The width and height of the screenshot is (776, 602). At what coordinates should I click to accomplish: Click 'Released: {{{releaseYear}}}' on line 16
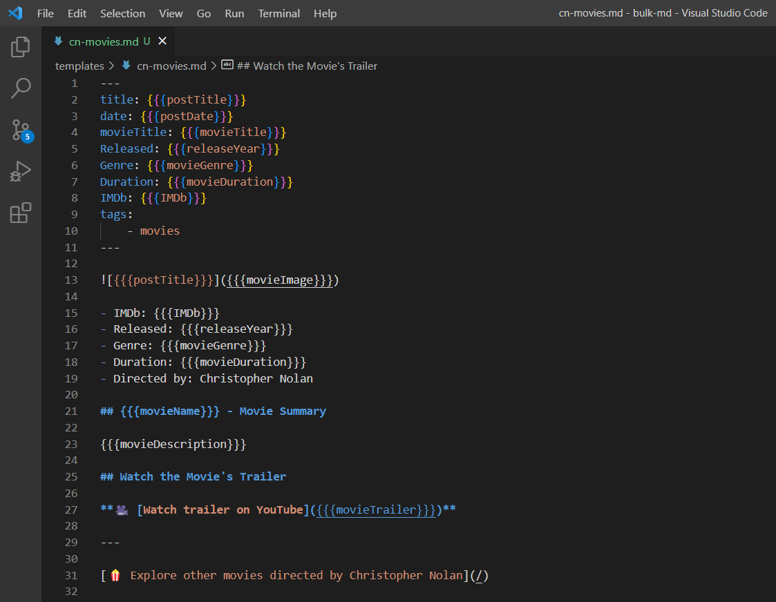point(203,329)
